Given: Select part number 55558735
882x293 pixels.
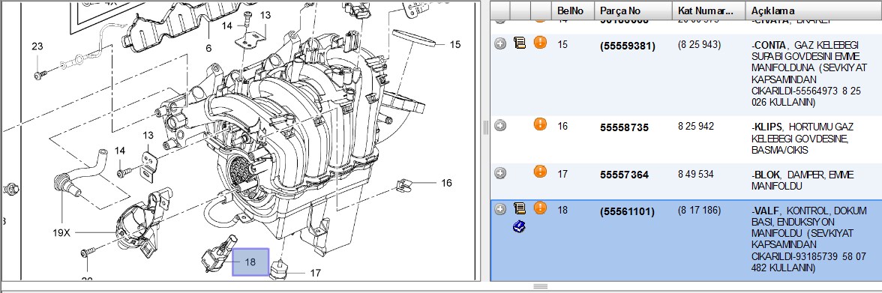Looking at the screenshot, I should coord(624,127).
